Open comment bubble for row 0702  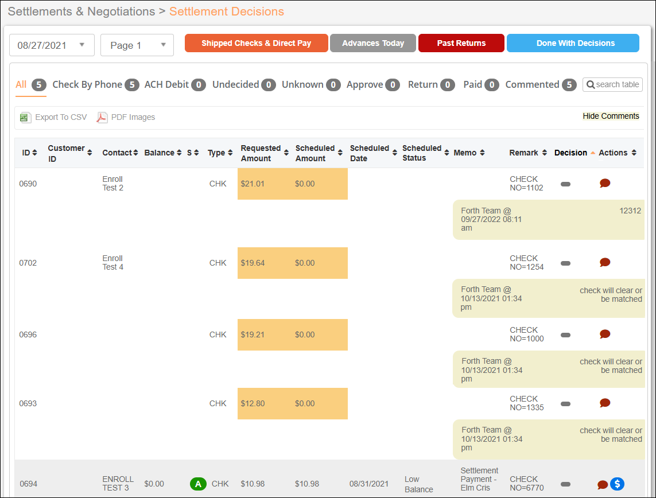(x=604, y=263)
